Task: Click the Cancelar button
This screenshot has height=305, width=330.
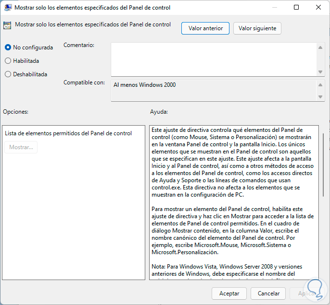Action: 268,293
